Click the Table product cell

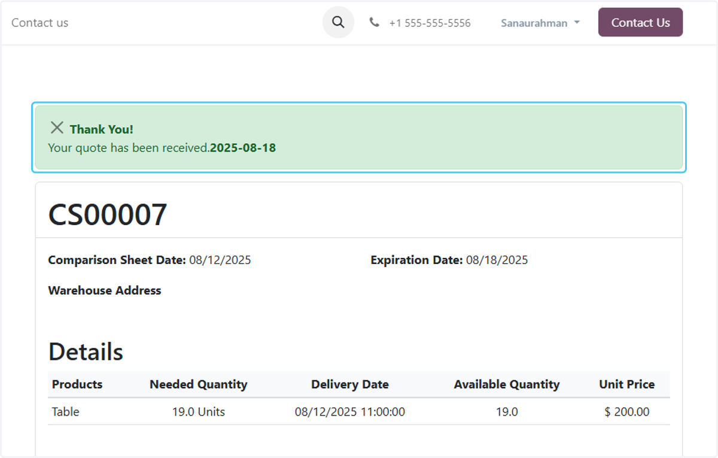click(66, 412)
